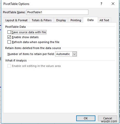This screenshot has width=120, height=124.
Task: Open the Display tab
Action: tap(61, 20)
